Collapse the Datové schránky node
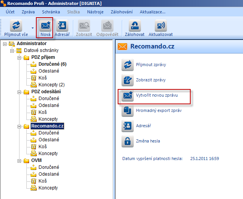The height and width of the screenshot is (199, 243). tap(12, 51)
